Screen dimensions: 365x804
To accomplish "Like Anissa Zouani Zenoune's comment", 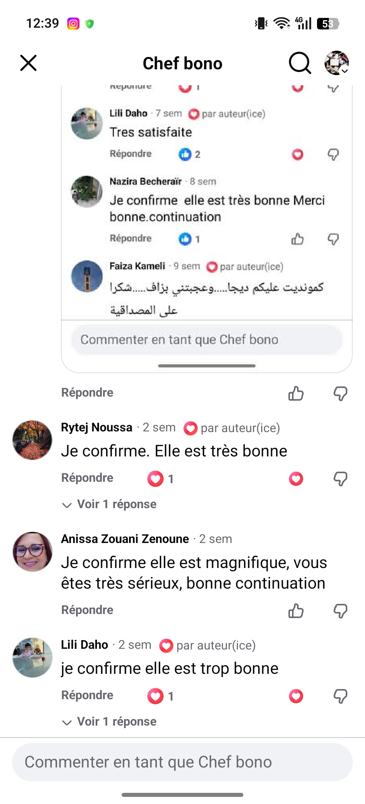I will tap(296, 611).
